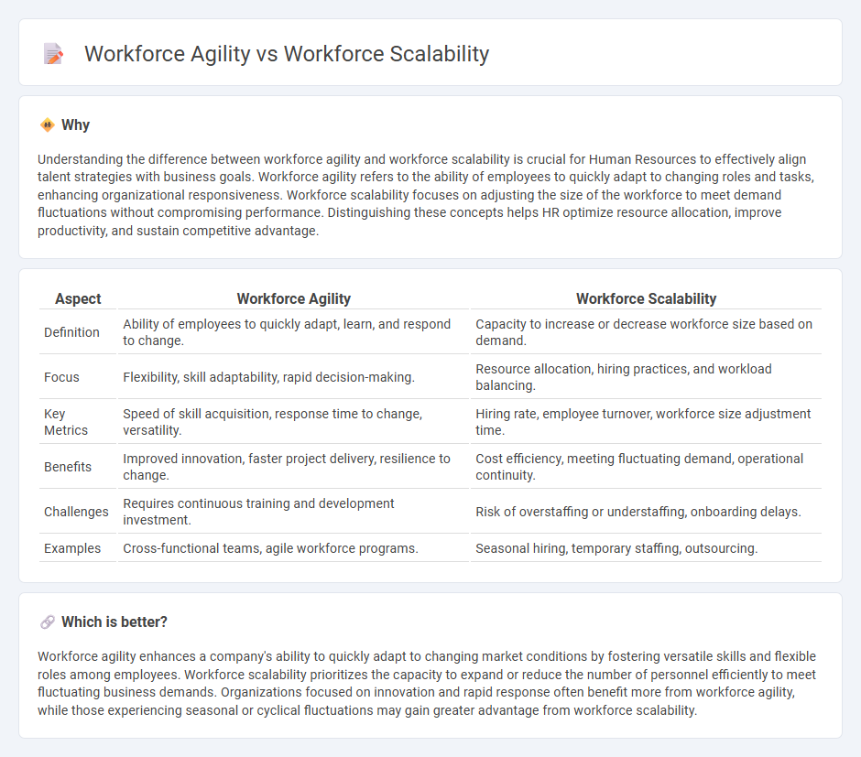This screenshot has height=757, width=861.
Task: Click the cell 'Capacity to increase or decrease workforce size'
Action: point(647,332)
